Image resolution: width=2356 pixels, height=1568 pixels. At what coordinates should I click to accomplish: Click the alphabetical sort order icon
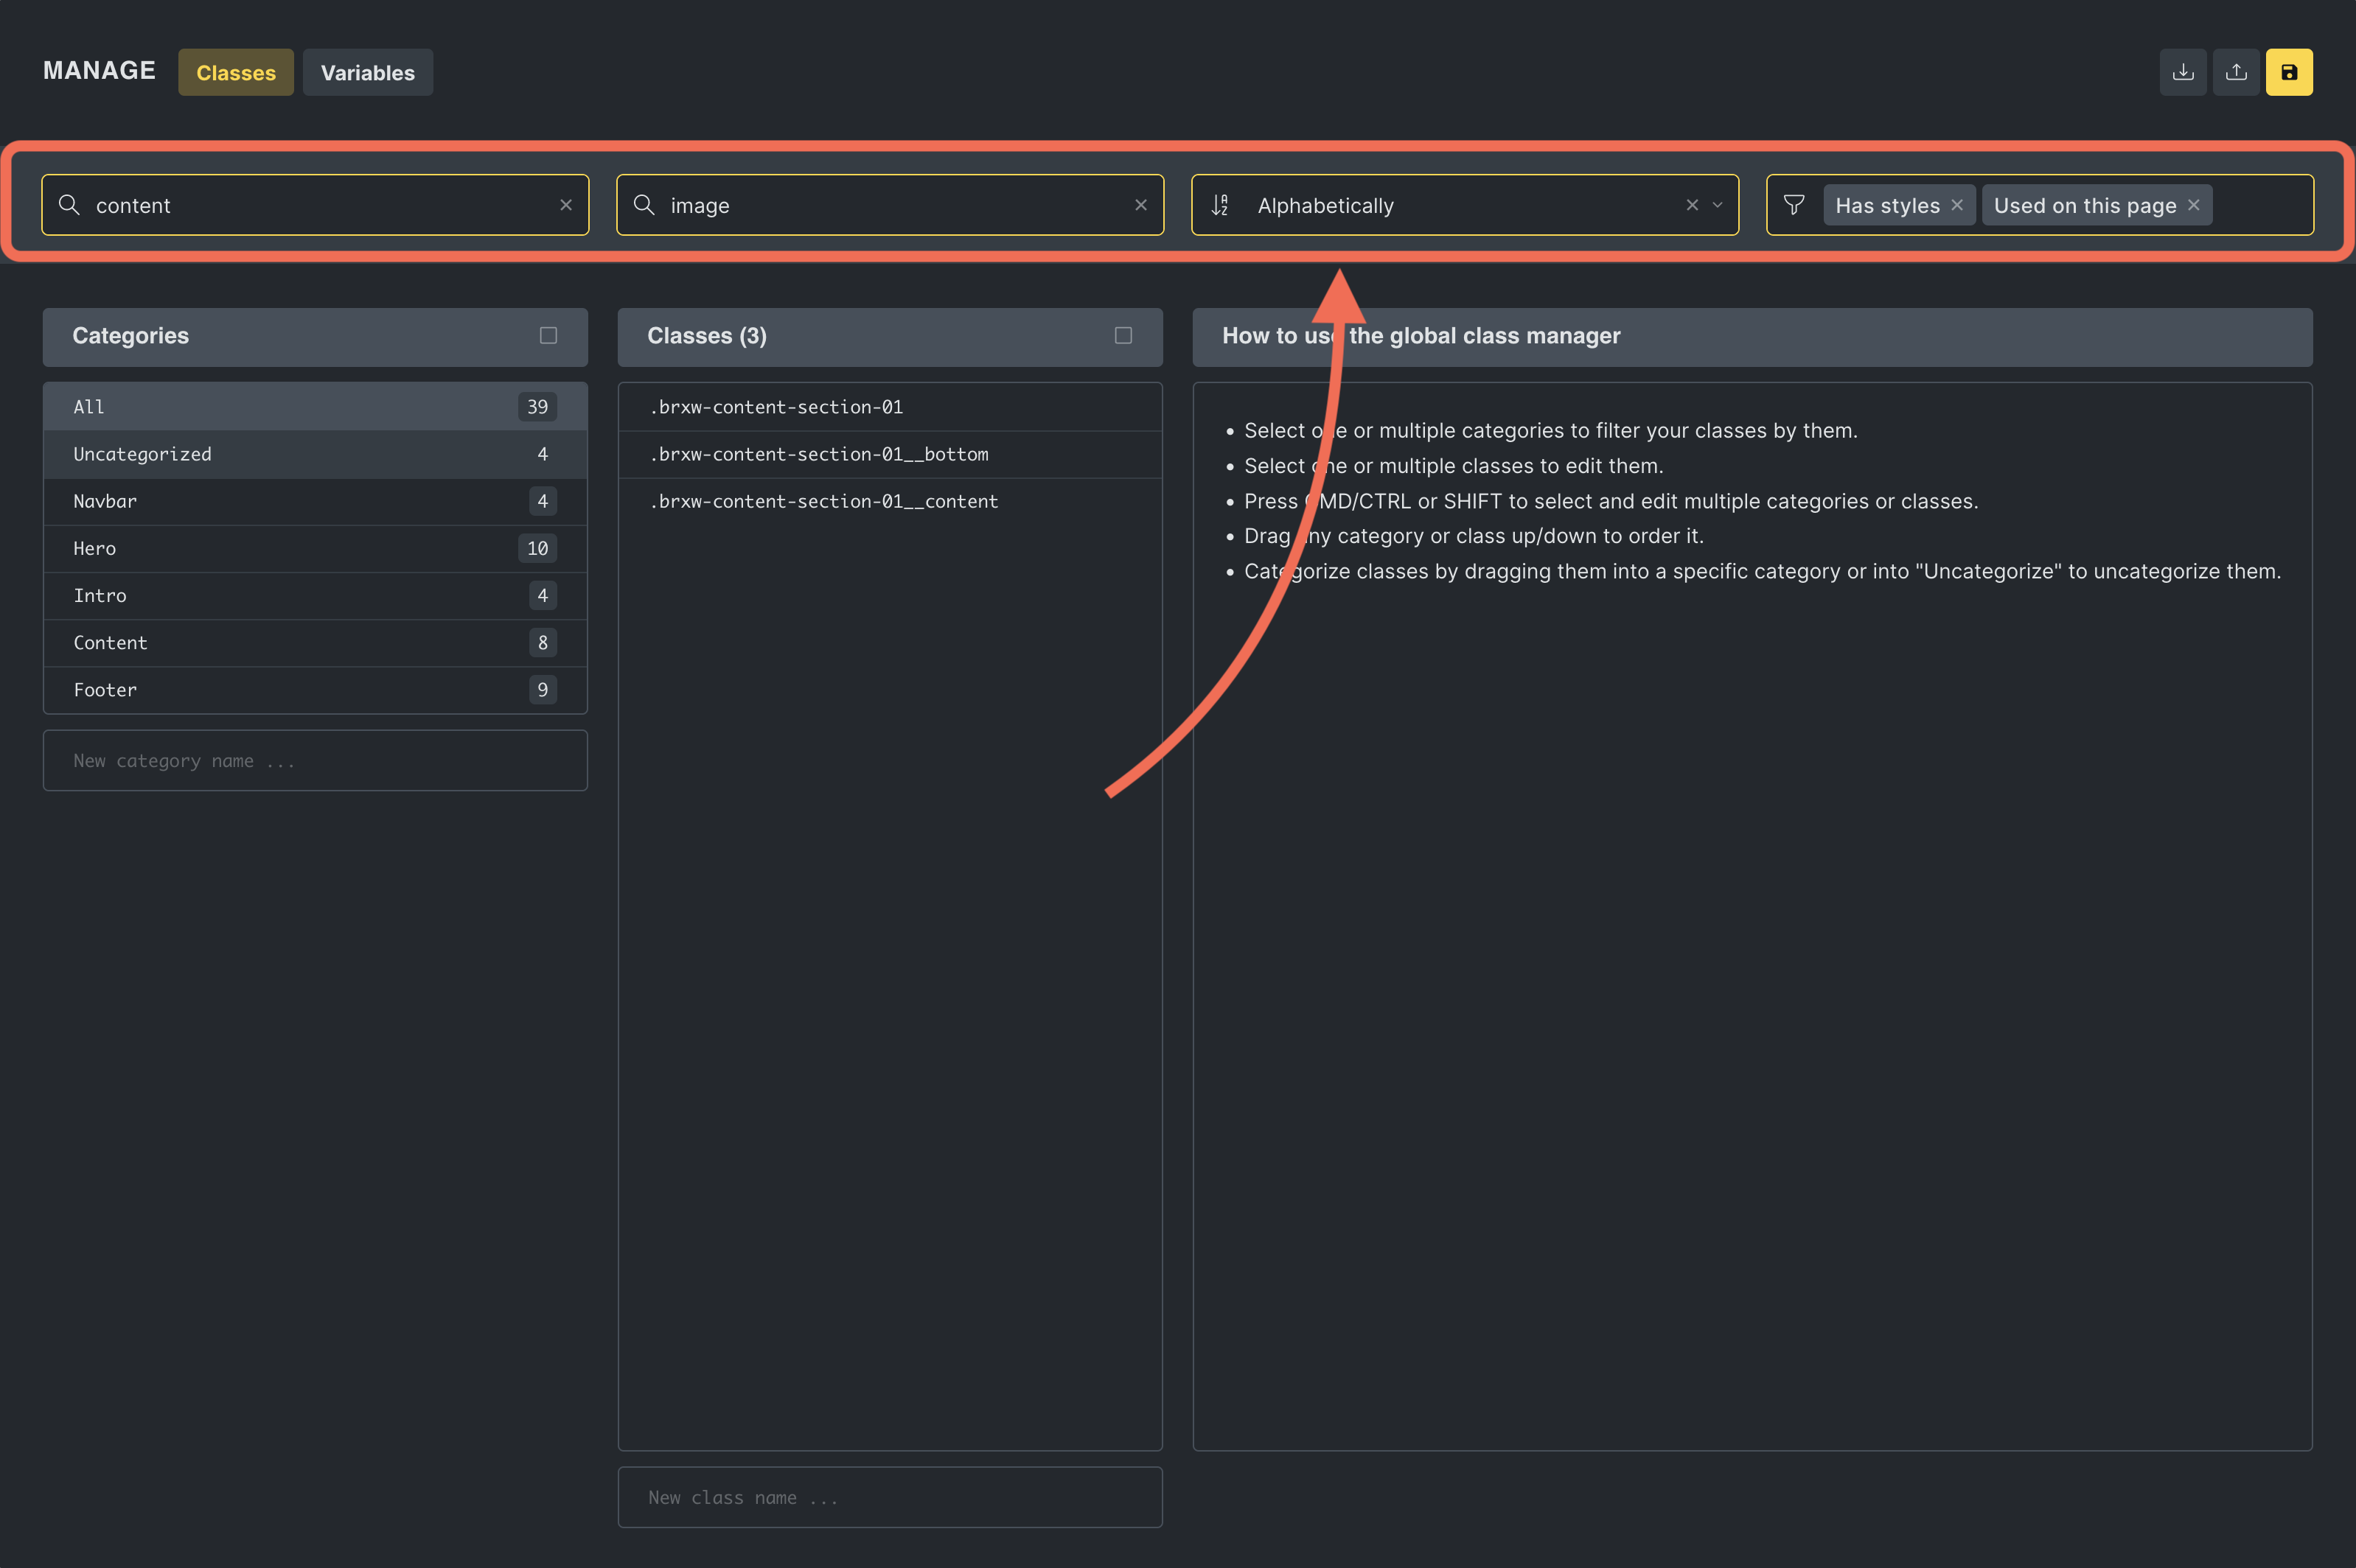(x=1219, y=205)
